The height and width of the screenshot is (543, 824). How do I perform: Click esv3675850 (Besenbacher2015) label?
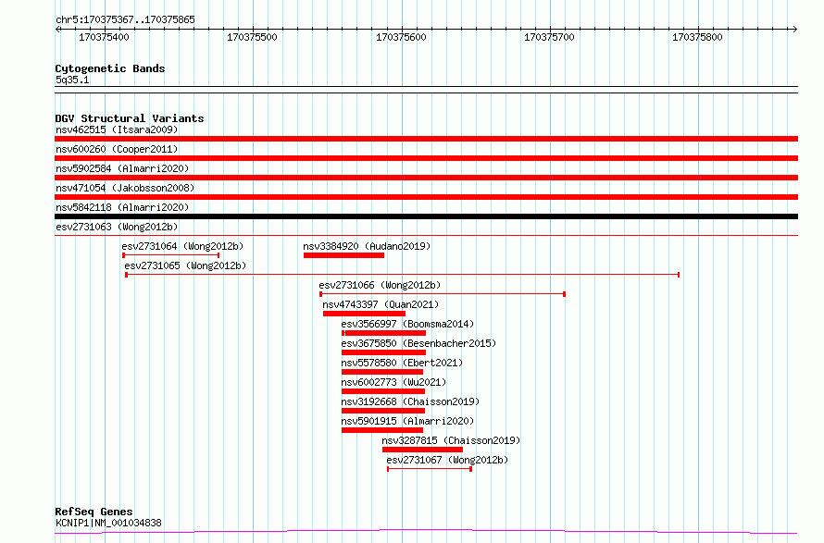tap(418, 343)
